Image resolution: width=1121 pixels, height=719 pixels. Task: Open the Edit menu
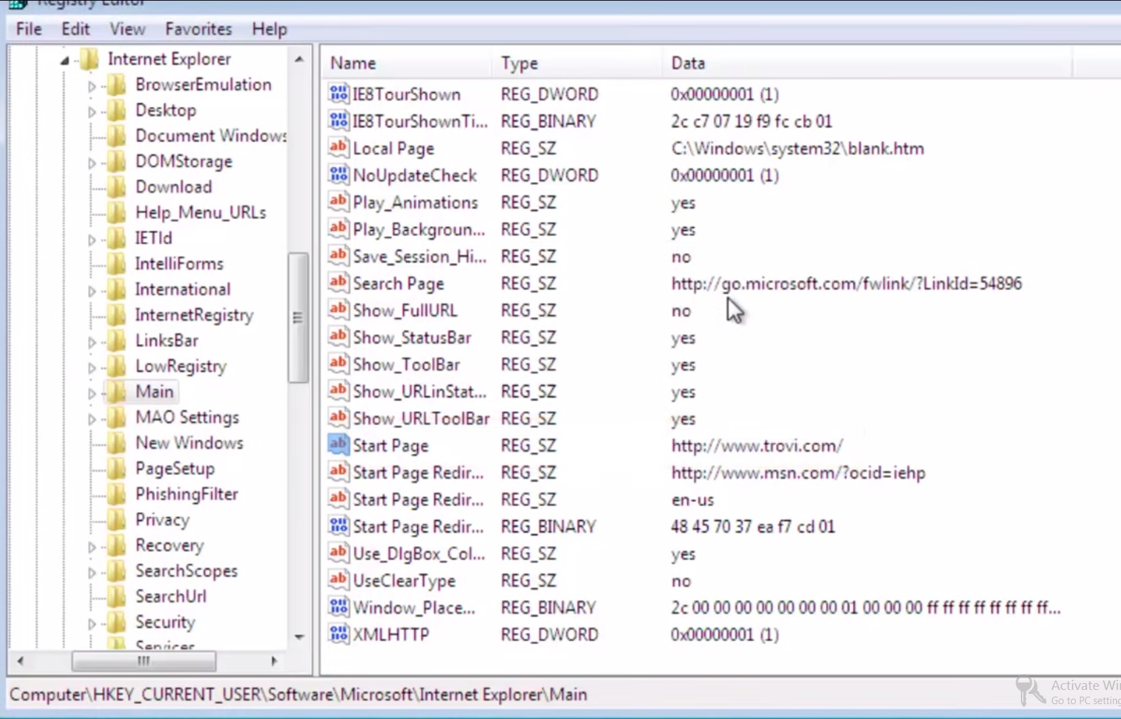pos(75,29)
